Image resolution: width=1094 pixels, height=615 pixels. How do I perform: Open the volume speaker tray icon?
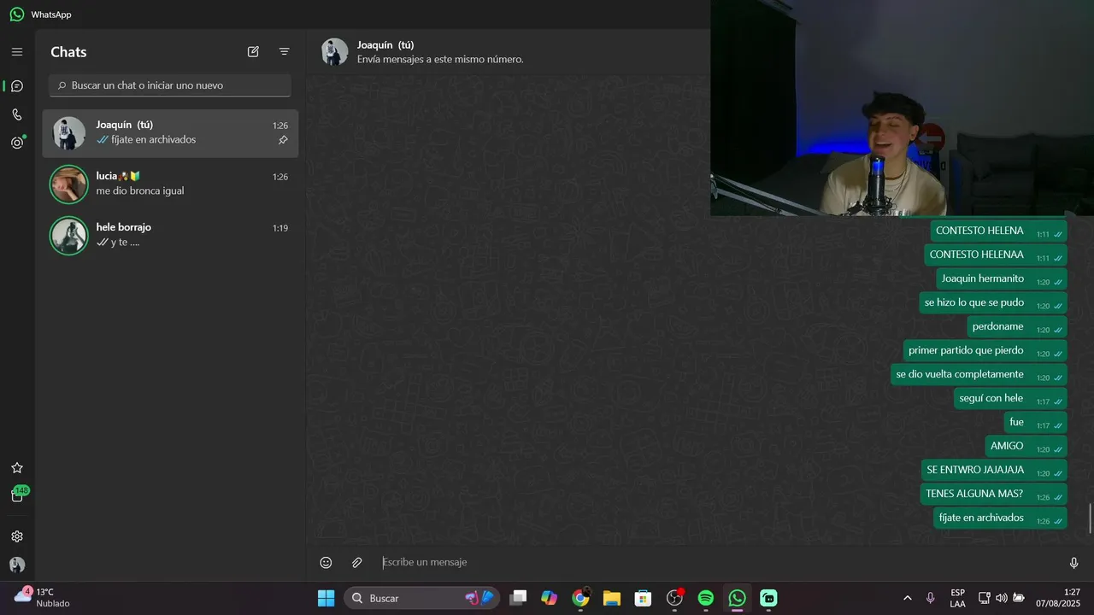click(1001, 598)
